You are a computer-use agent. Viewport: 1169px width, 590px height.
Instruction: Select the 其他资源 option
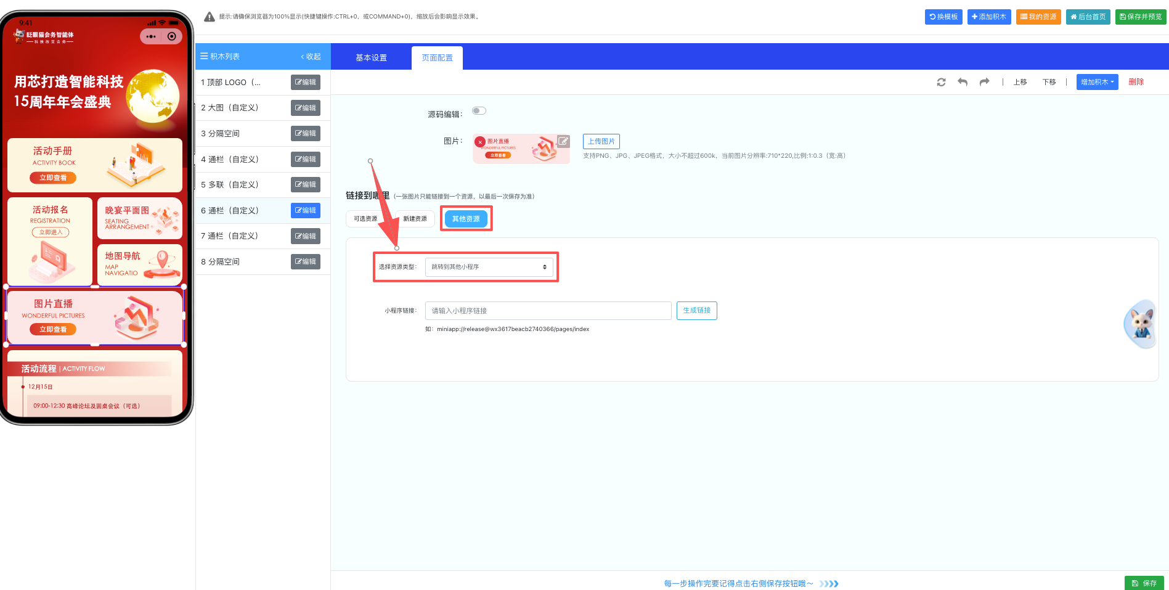click(x=466, y=219)
